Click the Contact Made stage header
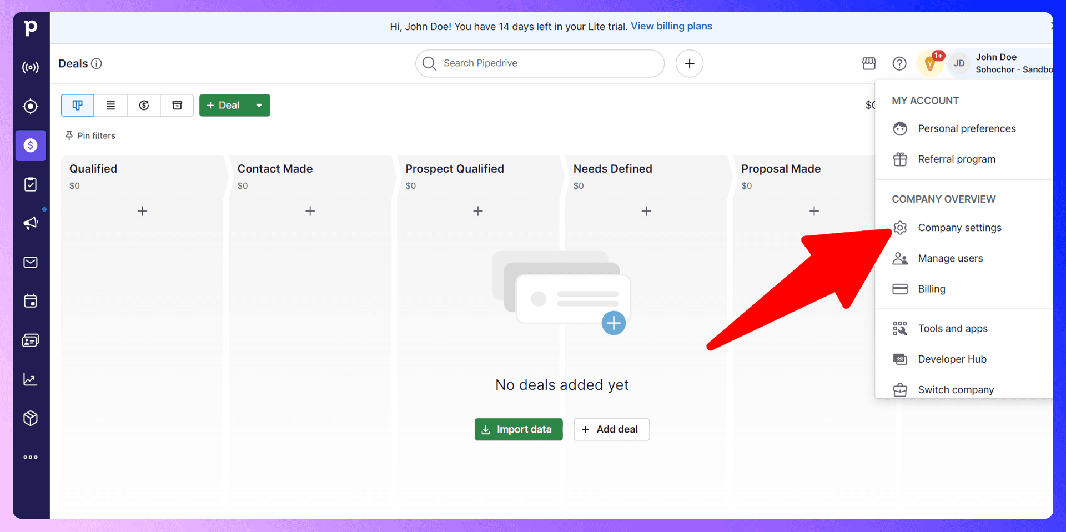 pos(275,169)
